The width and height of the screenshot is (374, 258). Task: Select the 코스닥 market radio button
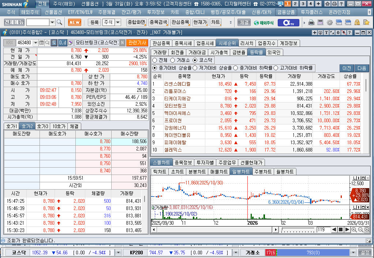195,60
